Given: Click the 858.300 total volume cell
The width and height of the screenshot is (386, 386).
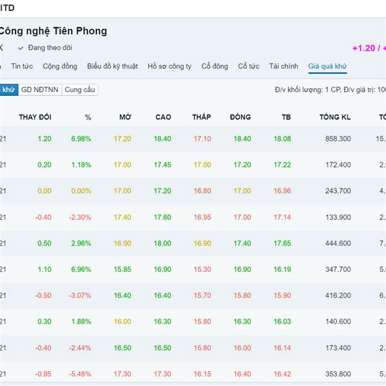Looking at the screenshot, I should 338,138.
